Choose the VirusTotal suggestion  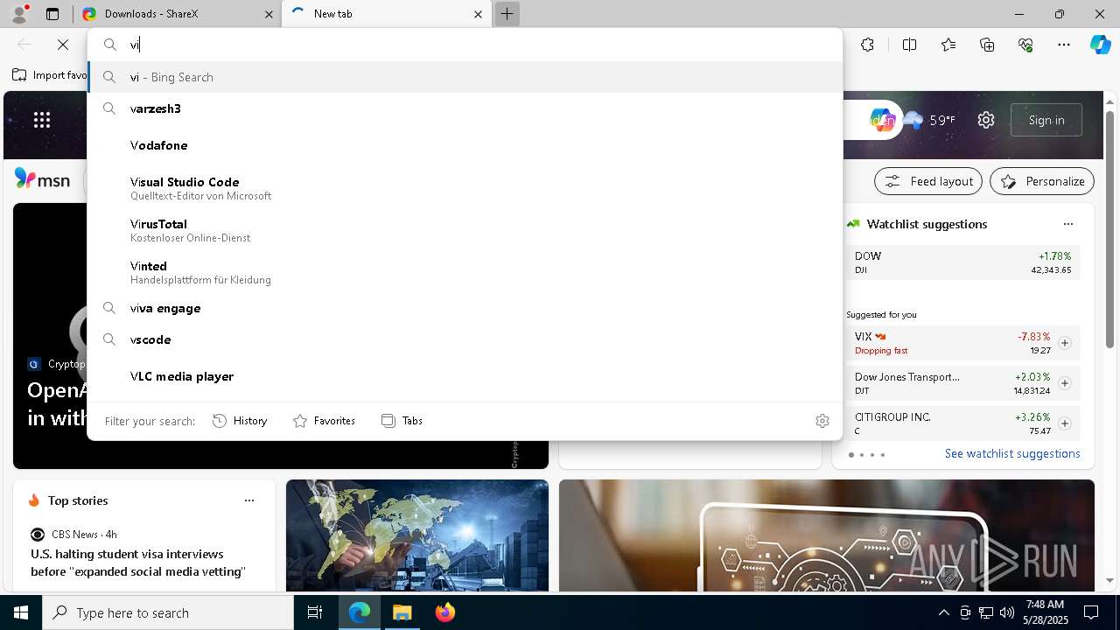pyautogui.click(x=465, y=230)
